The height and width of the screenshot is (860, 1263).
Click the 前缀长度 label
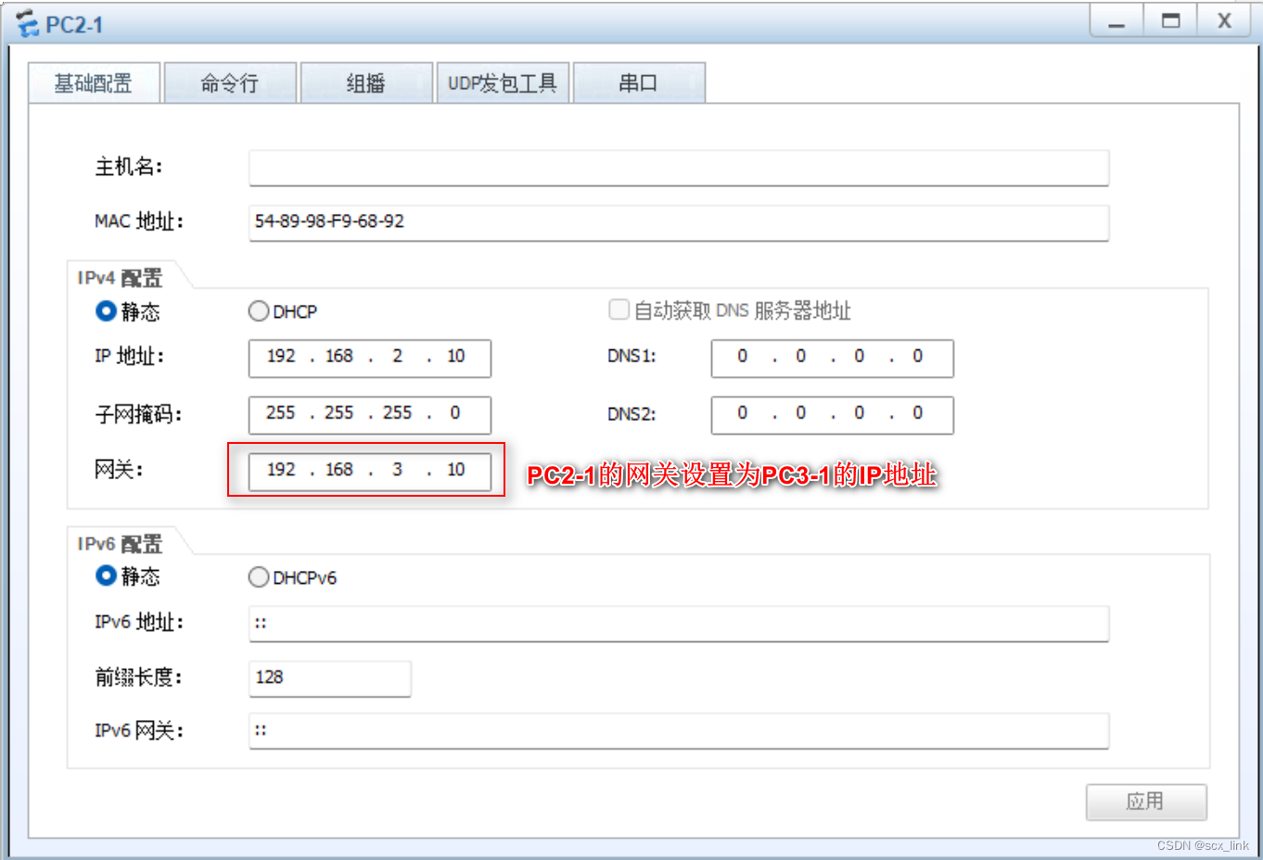[138, 677]
